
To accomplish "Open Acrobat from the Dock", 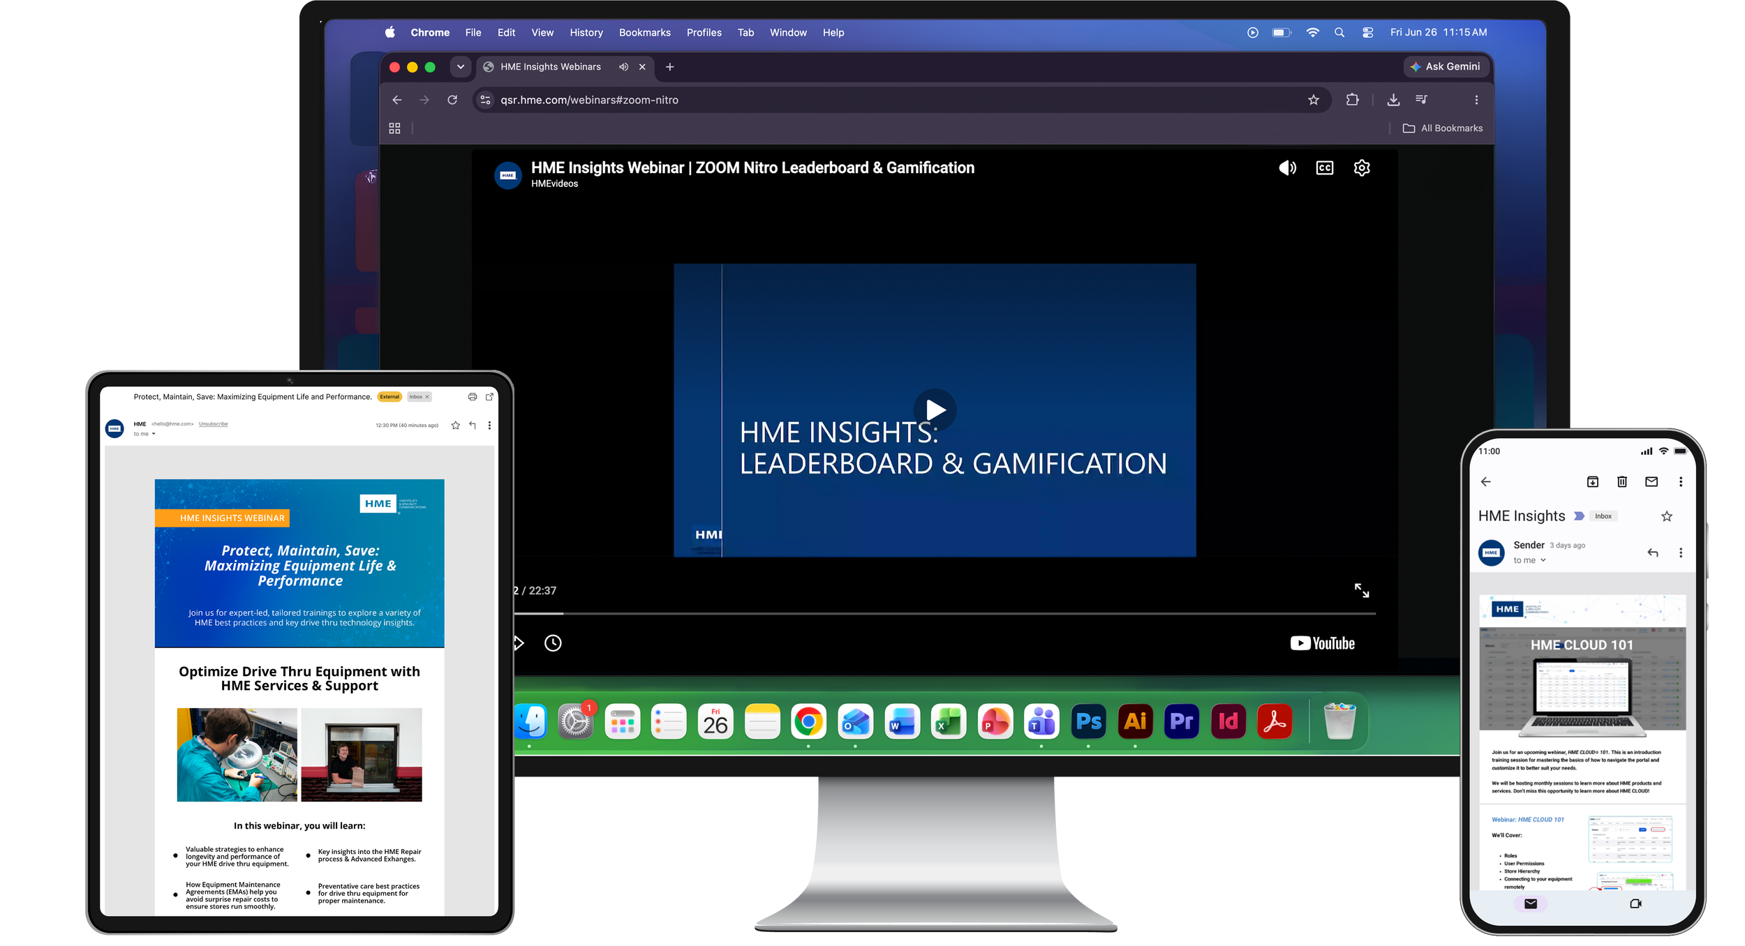I will (x=1275, y=721).
